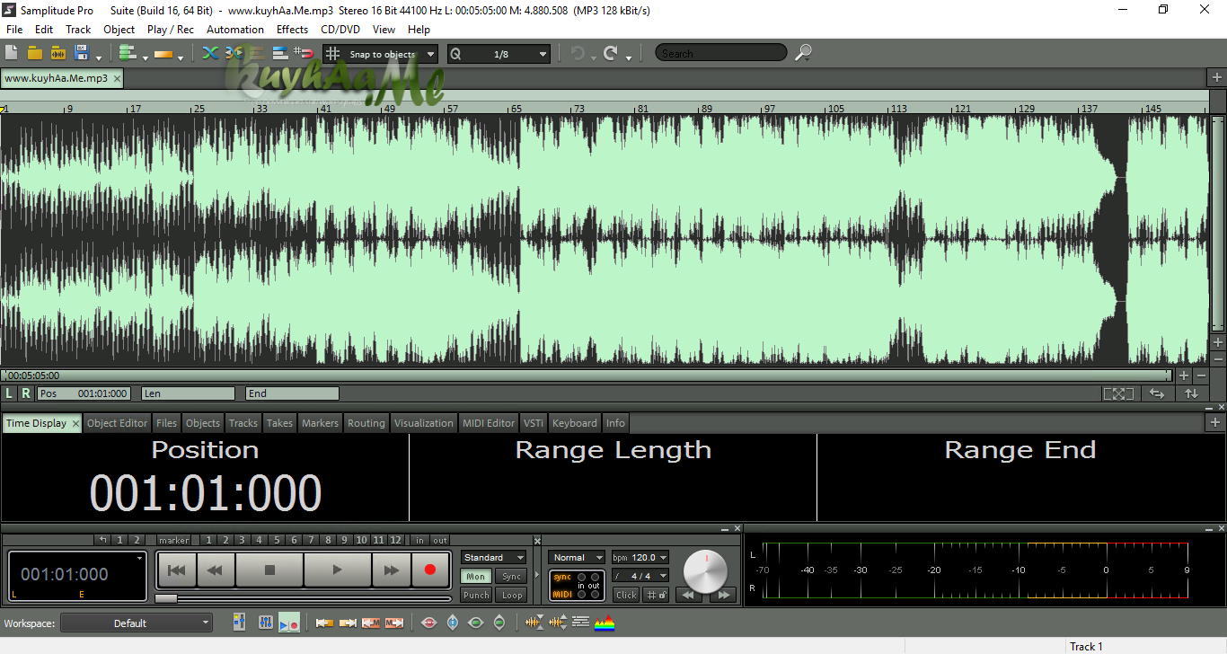
Task: Toggle the play-record cursor mode icon
Action: pyautogui.click(x=289, y=623)
